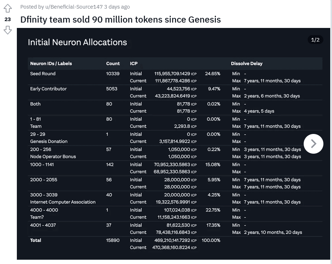
Task: Click the 22.75% percentage value
Action: tap(213, 210)
